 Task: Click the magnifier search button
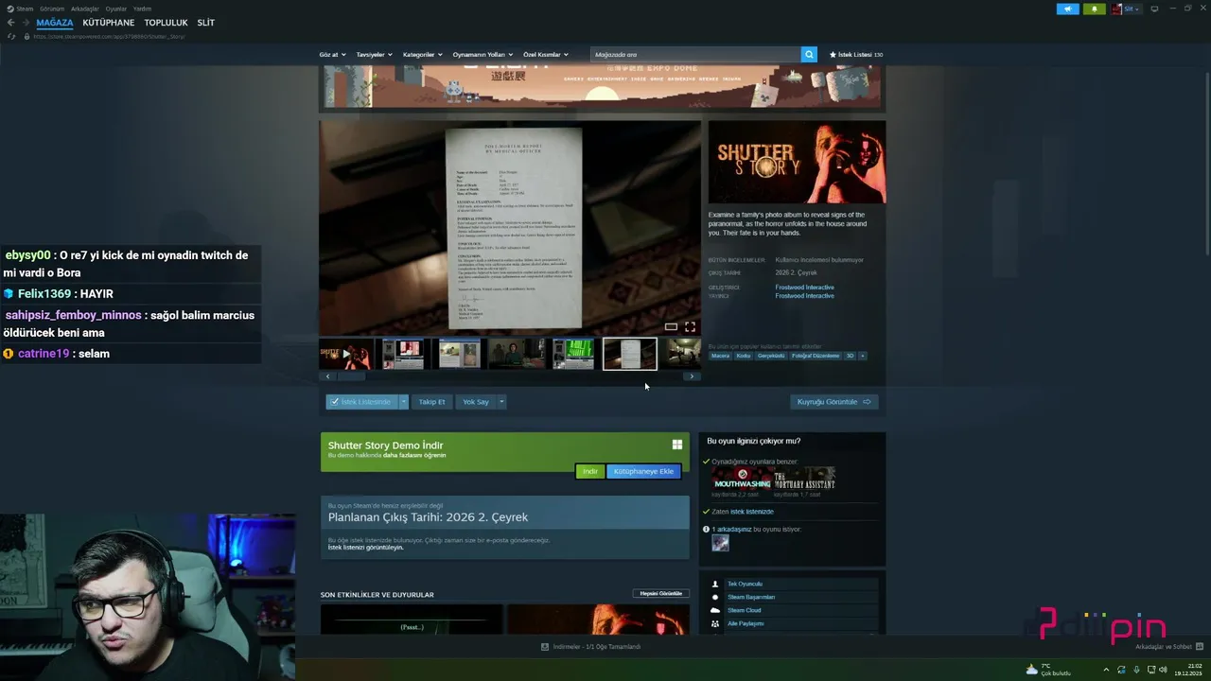coord(809,55)
